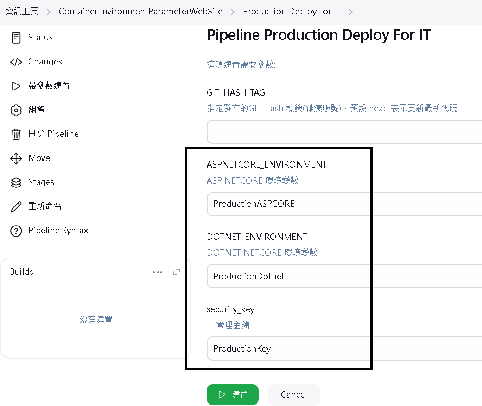Image resolution: width=482 pixels, height=406 pixels.
Task: Click the trash icon to delete Pipeline
Action: pyautogui.click(x=16, y=134)
